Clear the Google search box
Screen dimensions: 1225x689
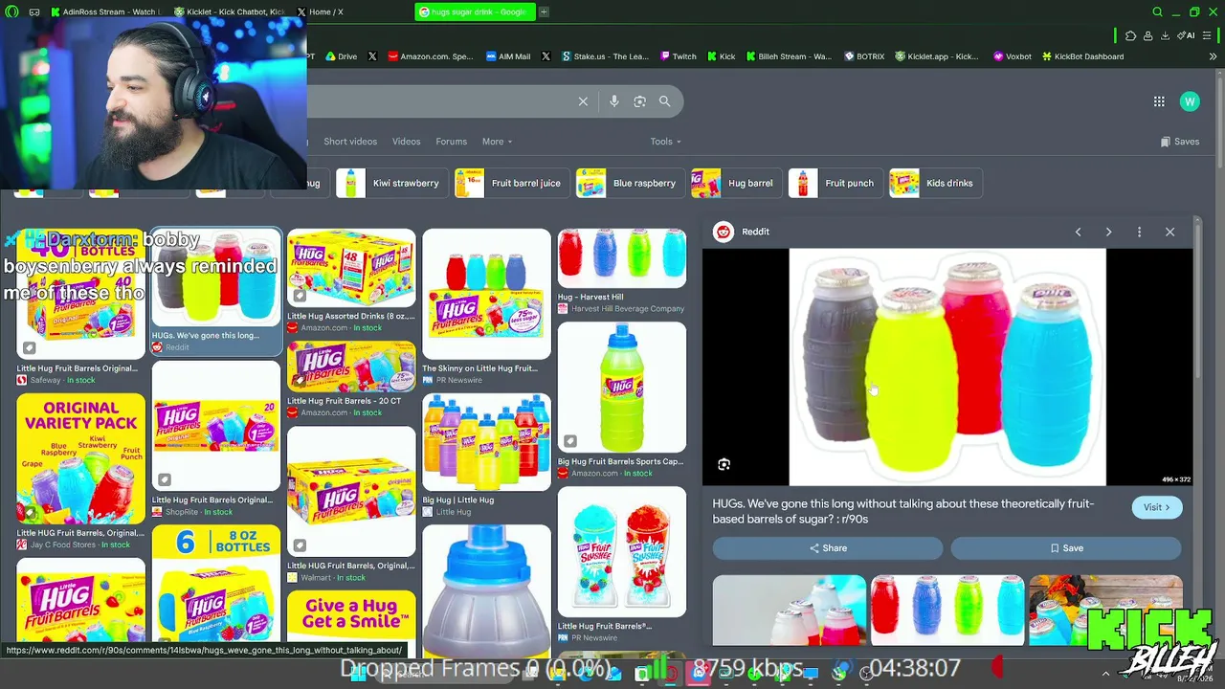coord(583,101)
